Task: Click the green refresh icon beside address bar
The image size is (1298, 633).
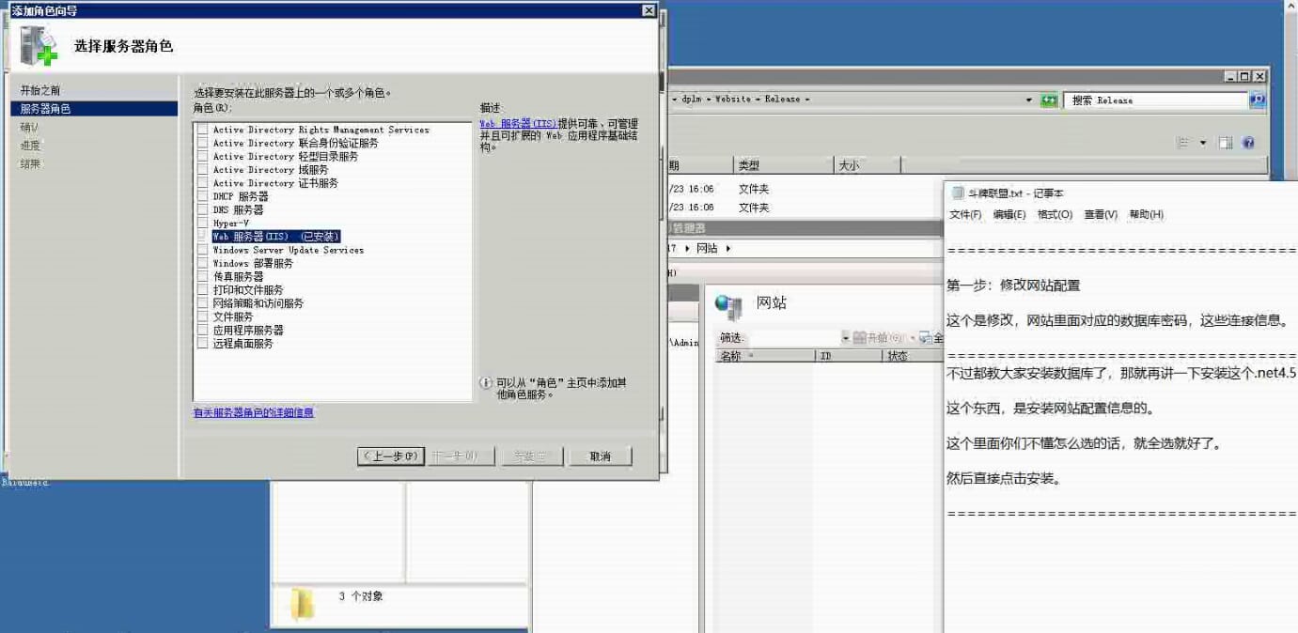Action: click(1049, 100)
